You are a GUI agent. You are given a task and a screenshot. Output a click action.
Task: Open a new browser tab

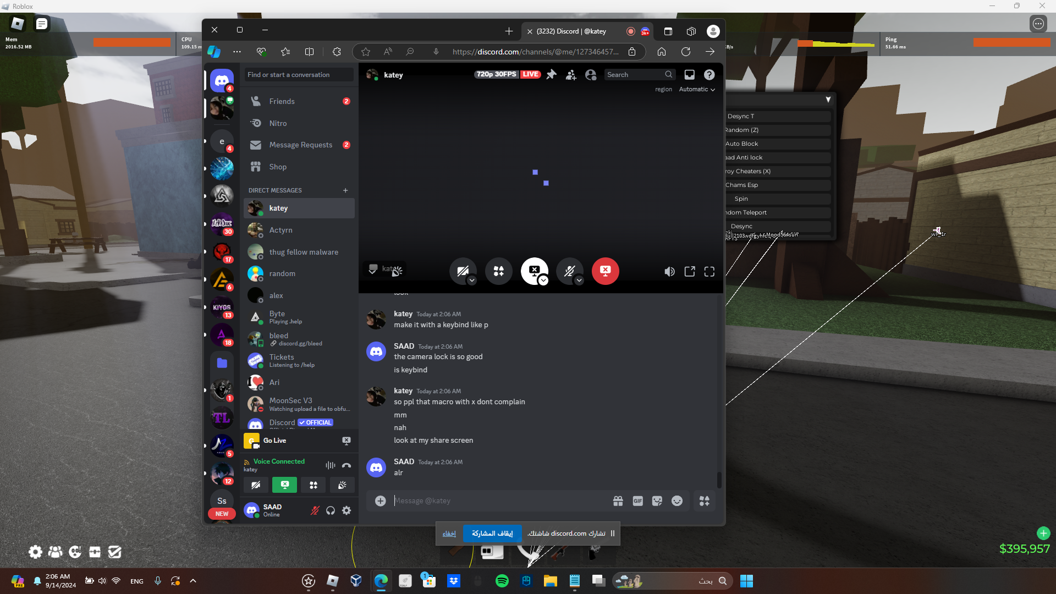(509, 31)
